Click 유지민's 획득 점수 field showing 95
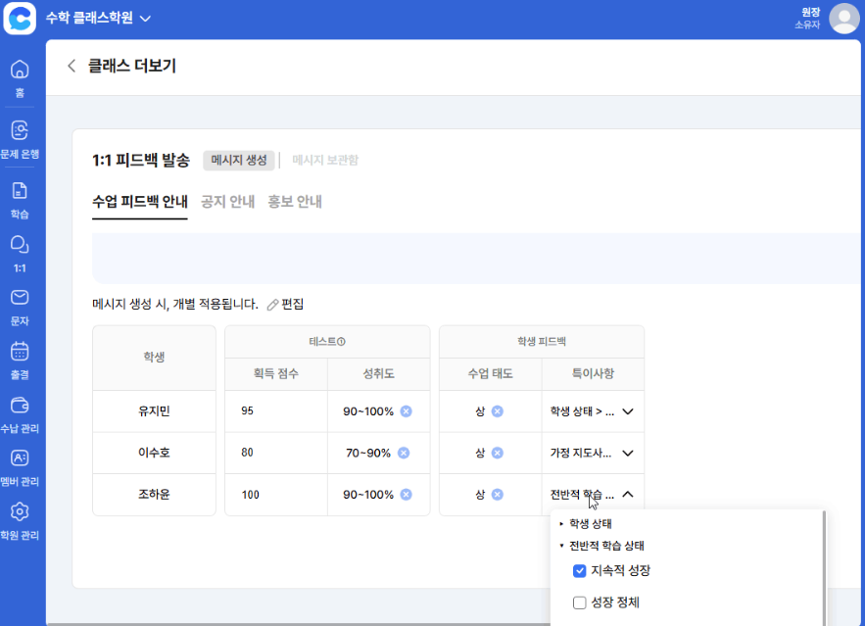The height and width of the screenshot is (626, 865). (x=276, y=411)
